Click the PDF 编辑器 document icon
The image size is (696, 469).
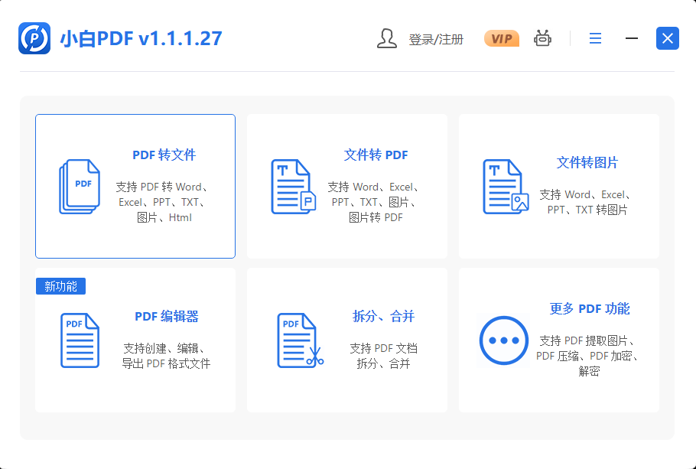(80, 340)
